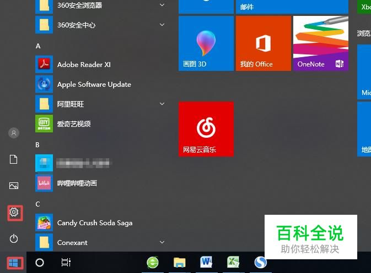Open Candy Crush Soda Saga
The height and width of the screenshot is (273, 371).
click(x=101, y=223)
